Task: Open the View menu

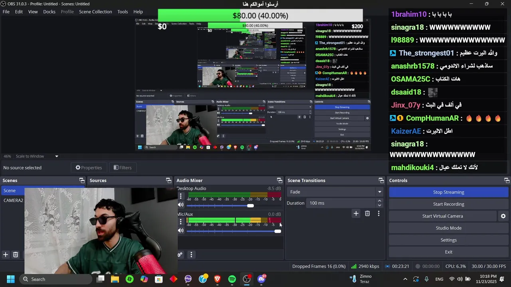Action: tap(33, 12)
